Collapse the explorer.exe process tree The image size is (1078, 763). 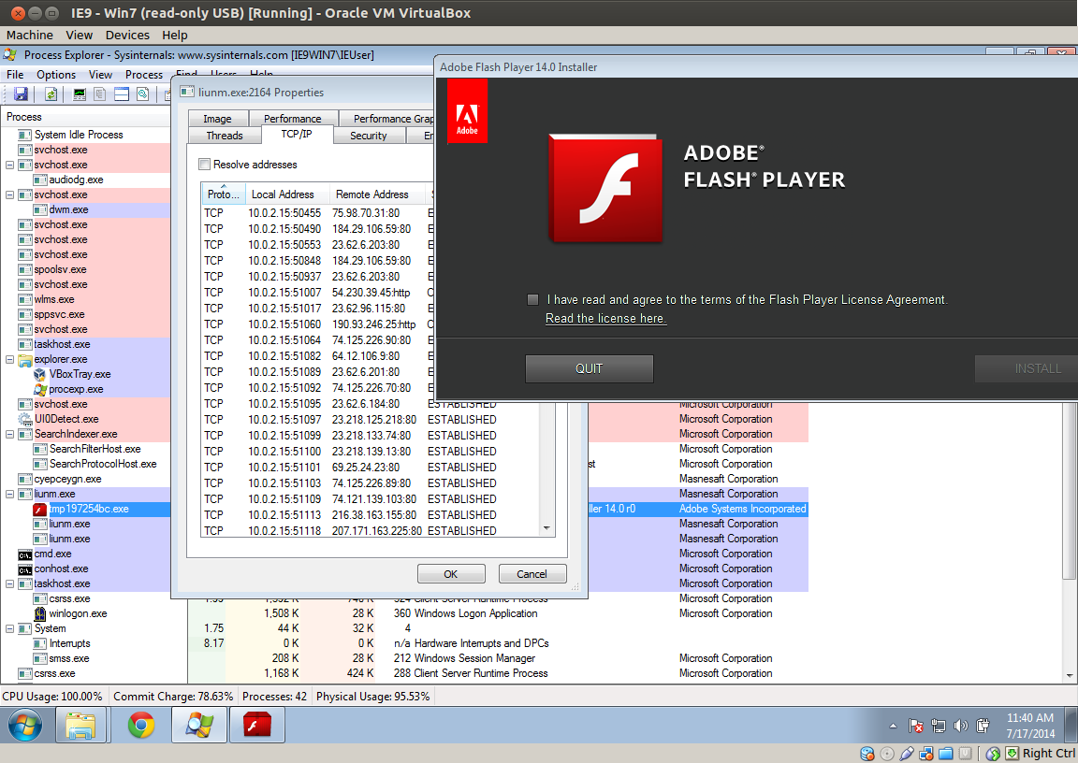pyautogui.click(x=10, y=359)
